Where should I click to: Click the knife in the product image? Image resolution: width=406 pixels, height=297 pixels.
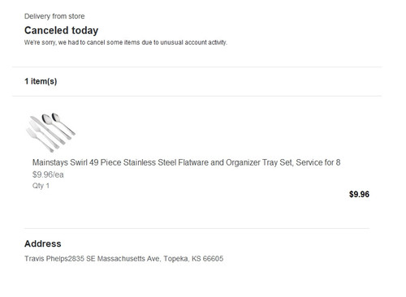point(48,130)
